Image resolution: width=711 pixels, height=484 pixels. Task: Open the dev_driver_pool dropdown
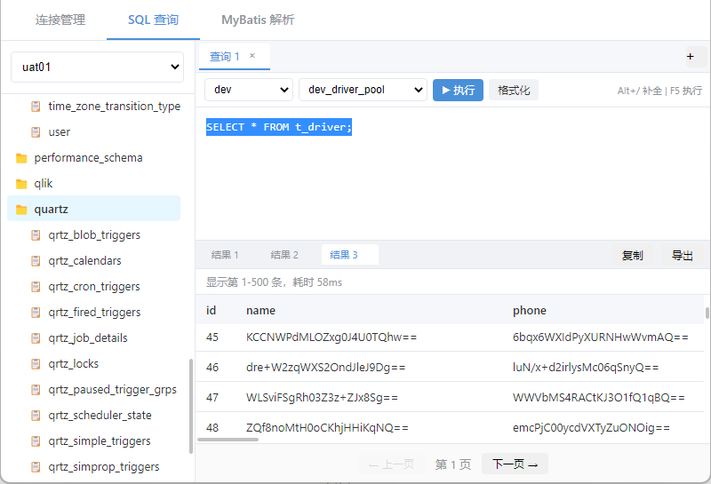point(363,90)
